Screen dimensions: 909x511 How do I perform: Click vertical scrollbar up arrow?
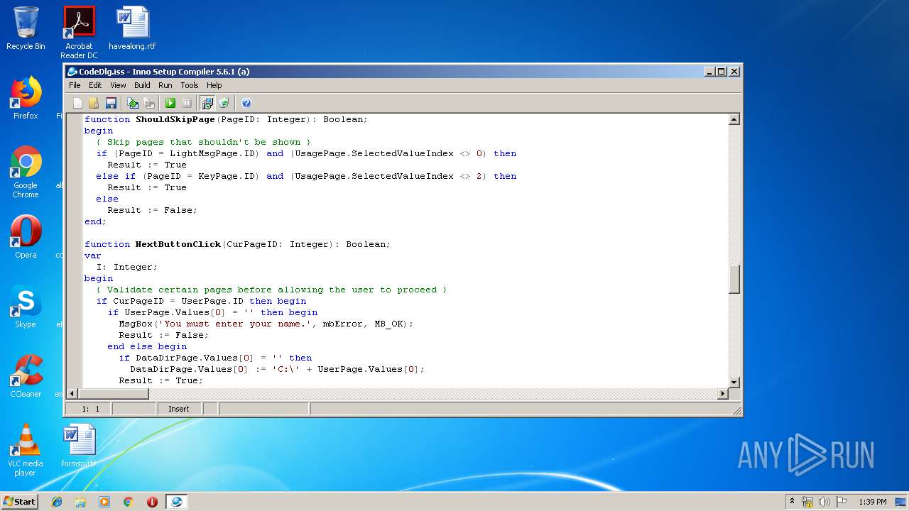pyautogui.click(x=734, y=119)
